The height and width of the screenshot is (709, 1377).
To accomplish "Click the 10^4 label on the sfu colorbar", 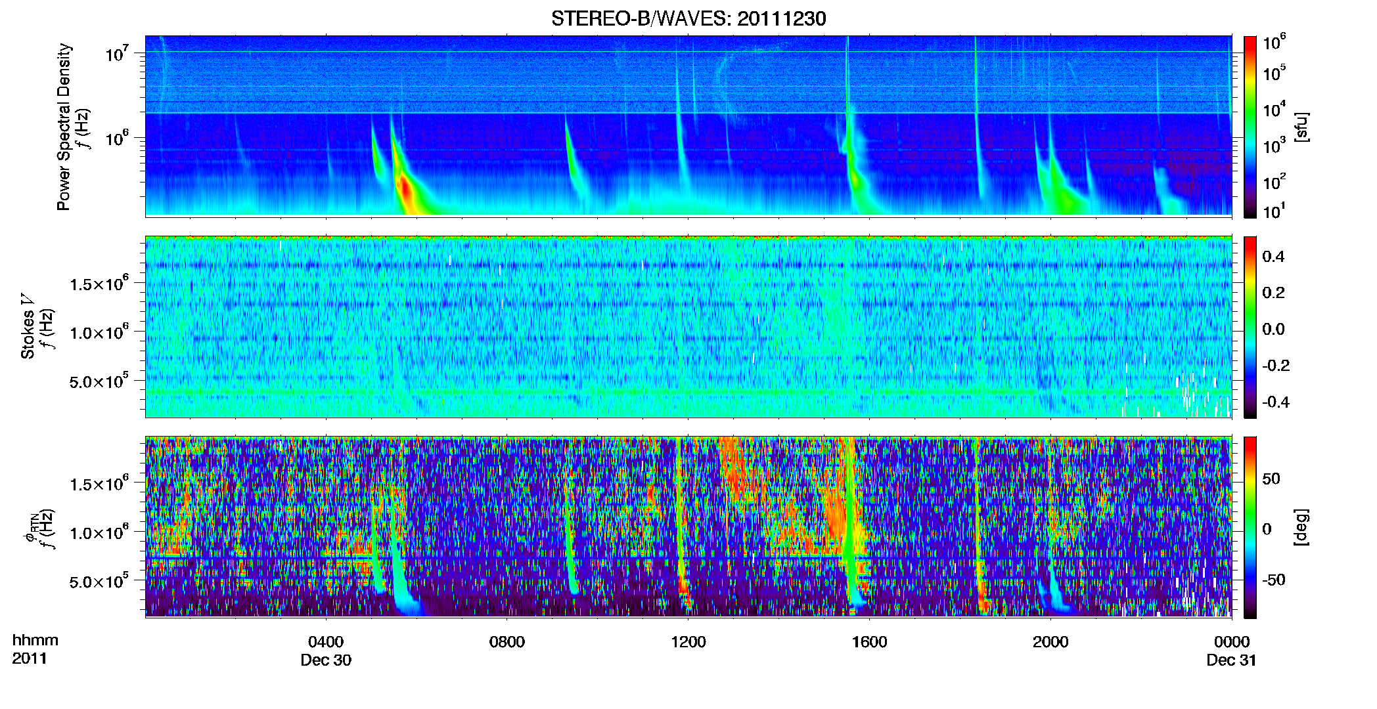I will click(1274, 109).
